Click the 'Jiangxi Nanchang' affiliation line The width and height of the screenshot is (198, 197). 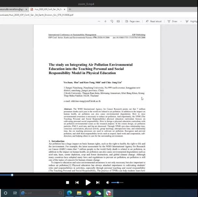point(102,89)
